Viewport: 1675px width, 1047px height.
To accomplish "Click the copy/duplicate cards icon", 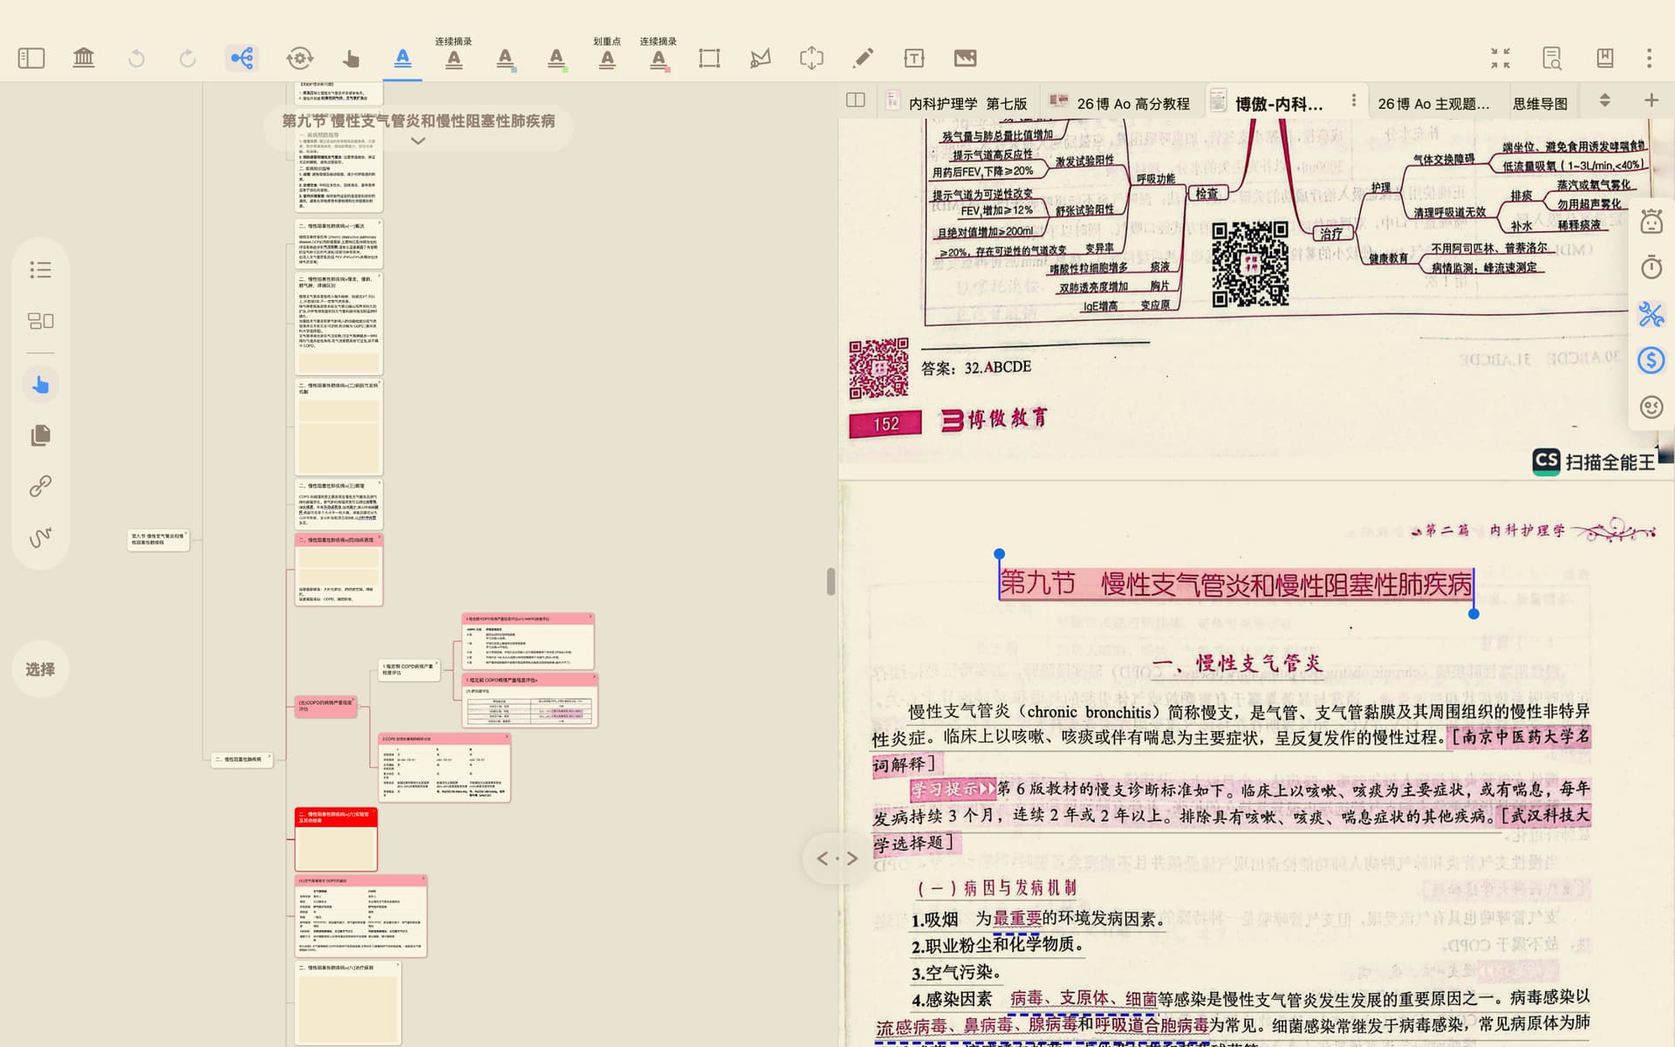I will (40, 435).
